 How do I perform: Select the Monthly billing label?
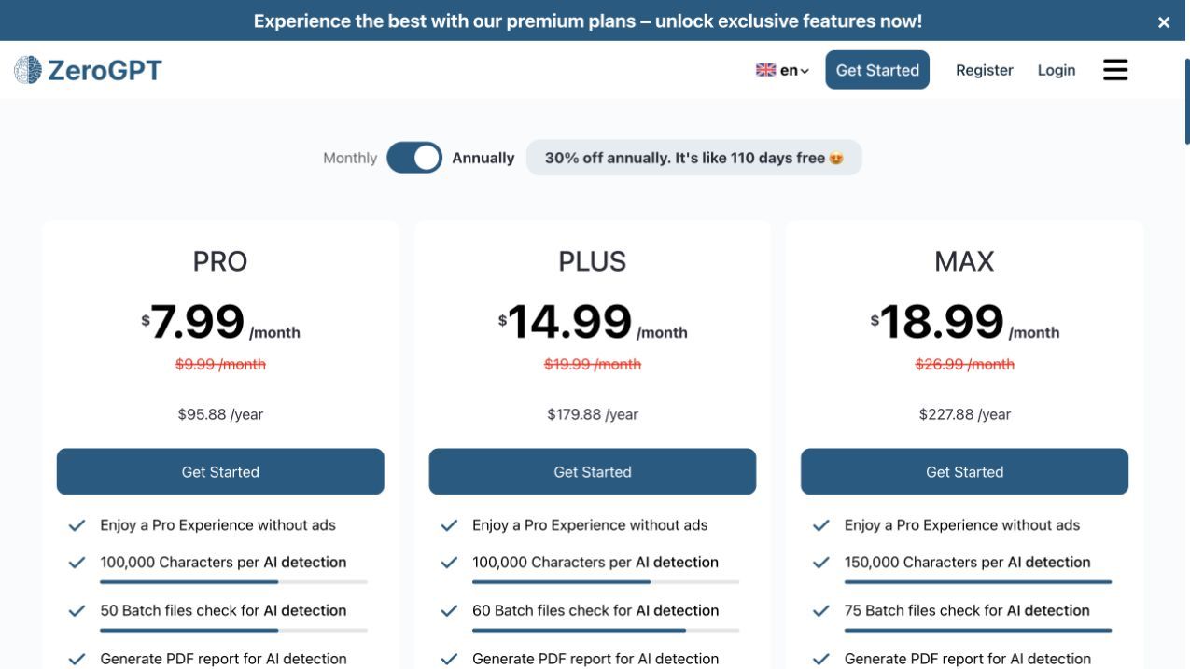point(350,158)
